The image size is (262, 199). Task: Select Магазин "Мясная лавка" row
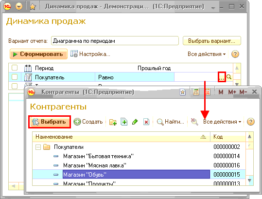coord(139,165)
